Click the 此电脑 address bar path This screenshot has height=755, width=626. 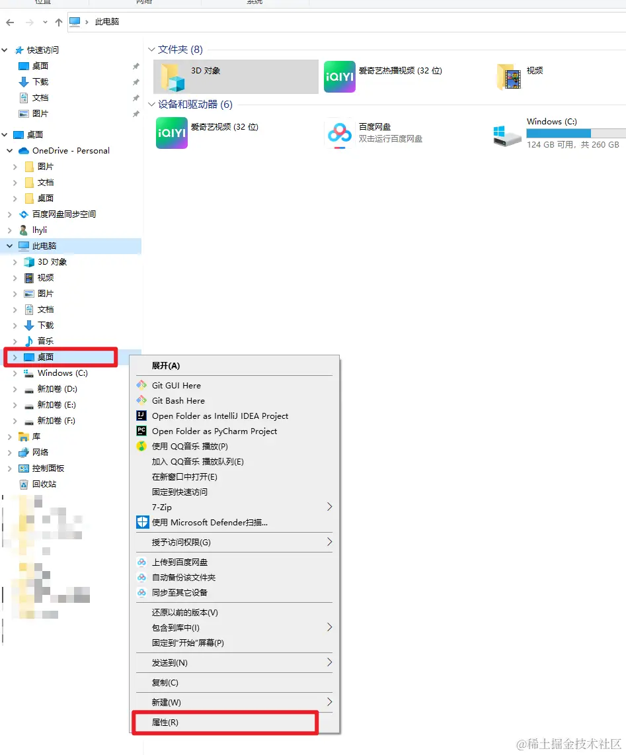tap(107, 22)
